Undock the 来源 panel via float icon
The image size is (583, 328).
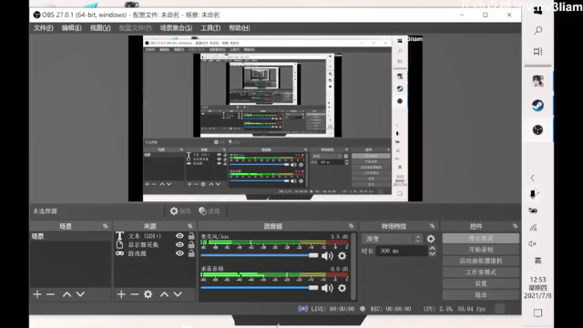[190, 226]
